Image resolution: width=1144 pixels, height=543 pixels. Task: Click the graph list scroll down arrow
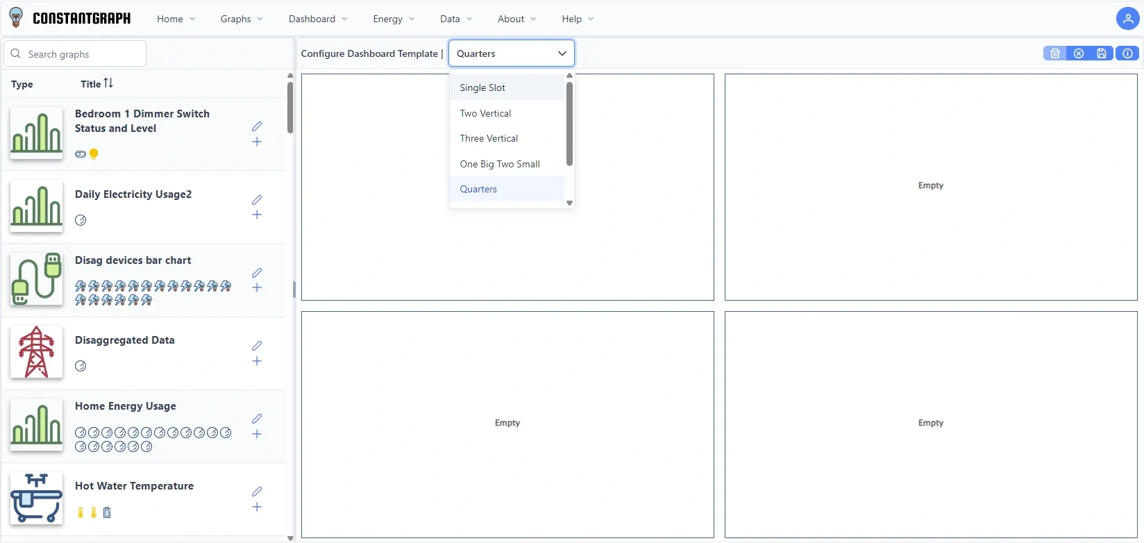pos(290,538)
